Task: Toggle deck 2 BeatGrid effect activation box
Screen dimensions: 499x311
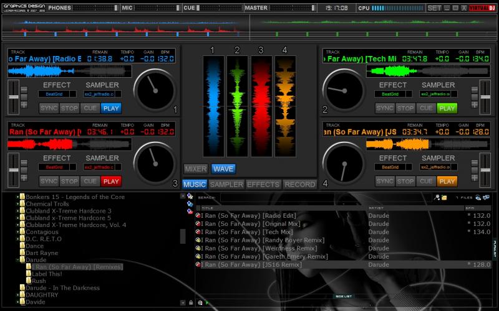Action: (x=409, y=94)
